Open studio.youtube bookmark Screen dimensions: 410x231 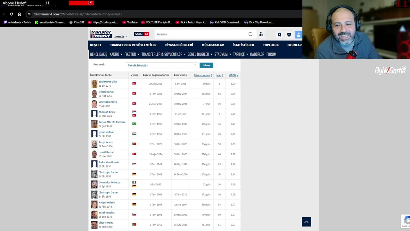(103, 22)
